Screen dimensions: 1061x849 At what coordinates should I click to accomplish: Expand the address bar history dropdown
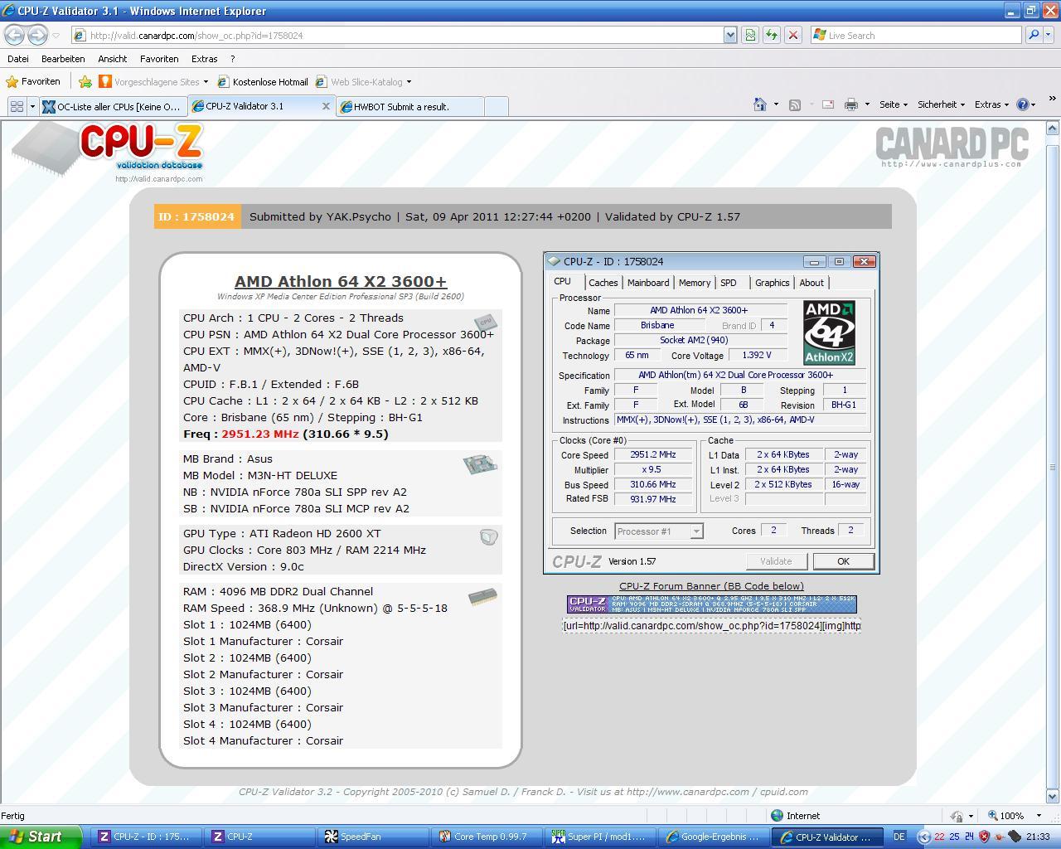(x=730, y=35)
